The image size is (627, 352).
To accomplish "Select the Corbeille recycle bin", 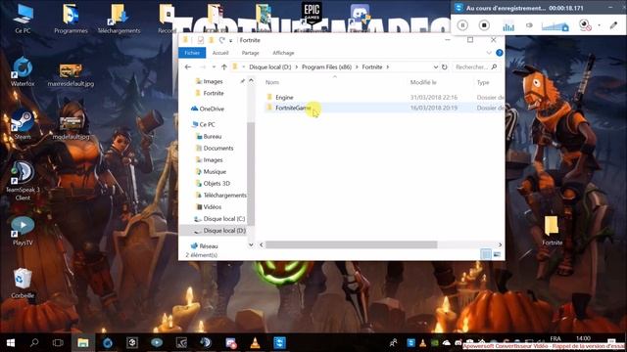I will pos(23,284).
